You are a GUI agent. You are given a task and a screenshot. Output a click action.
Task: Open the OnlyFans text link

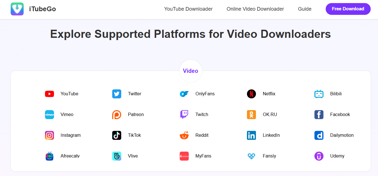tap(205, 94)
